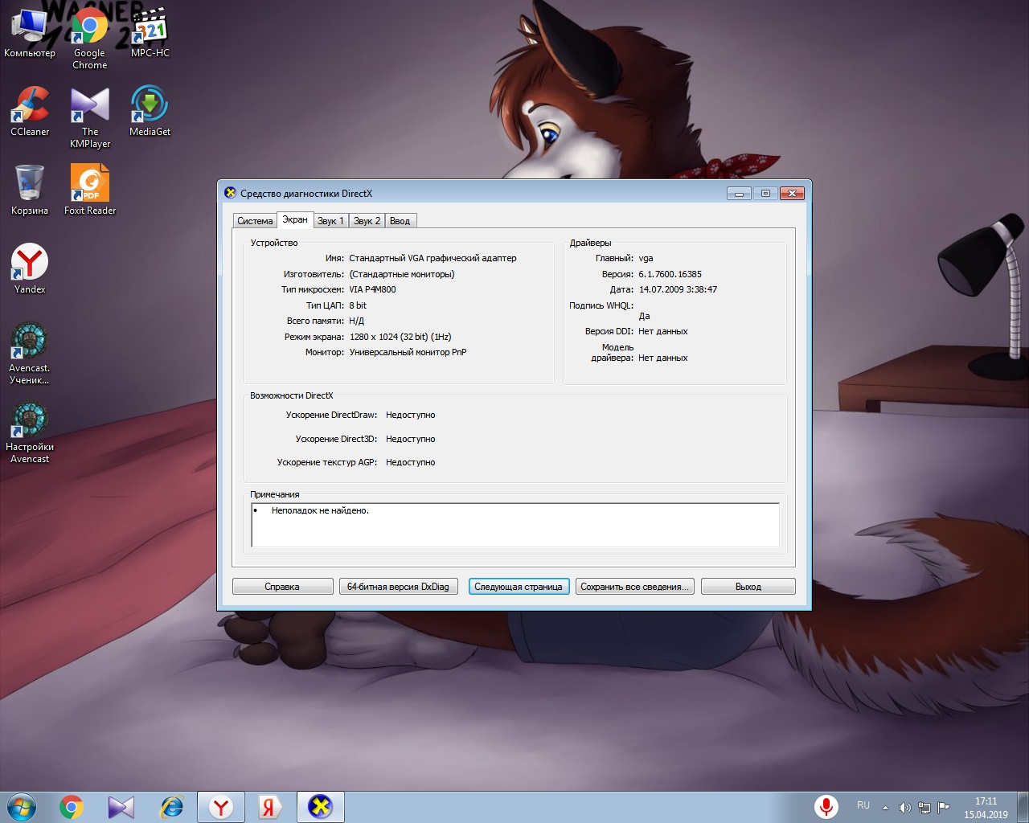1029x823 pixels.
Task: Click Нет данных next to Версия DDI
Action: (662, 331)
